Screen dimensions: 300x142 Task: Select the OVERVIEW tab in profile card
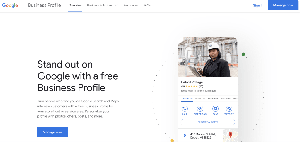click(x=187, y=99)
